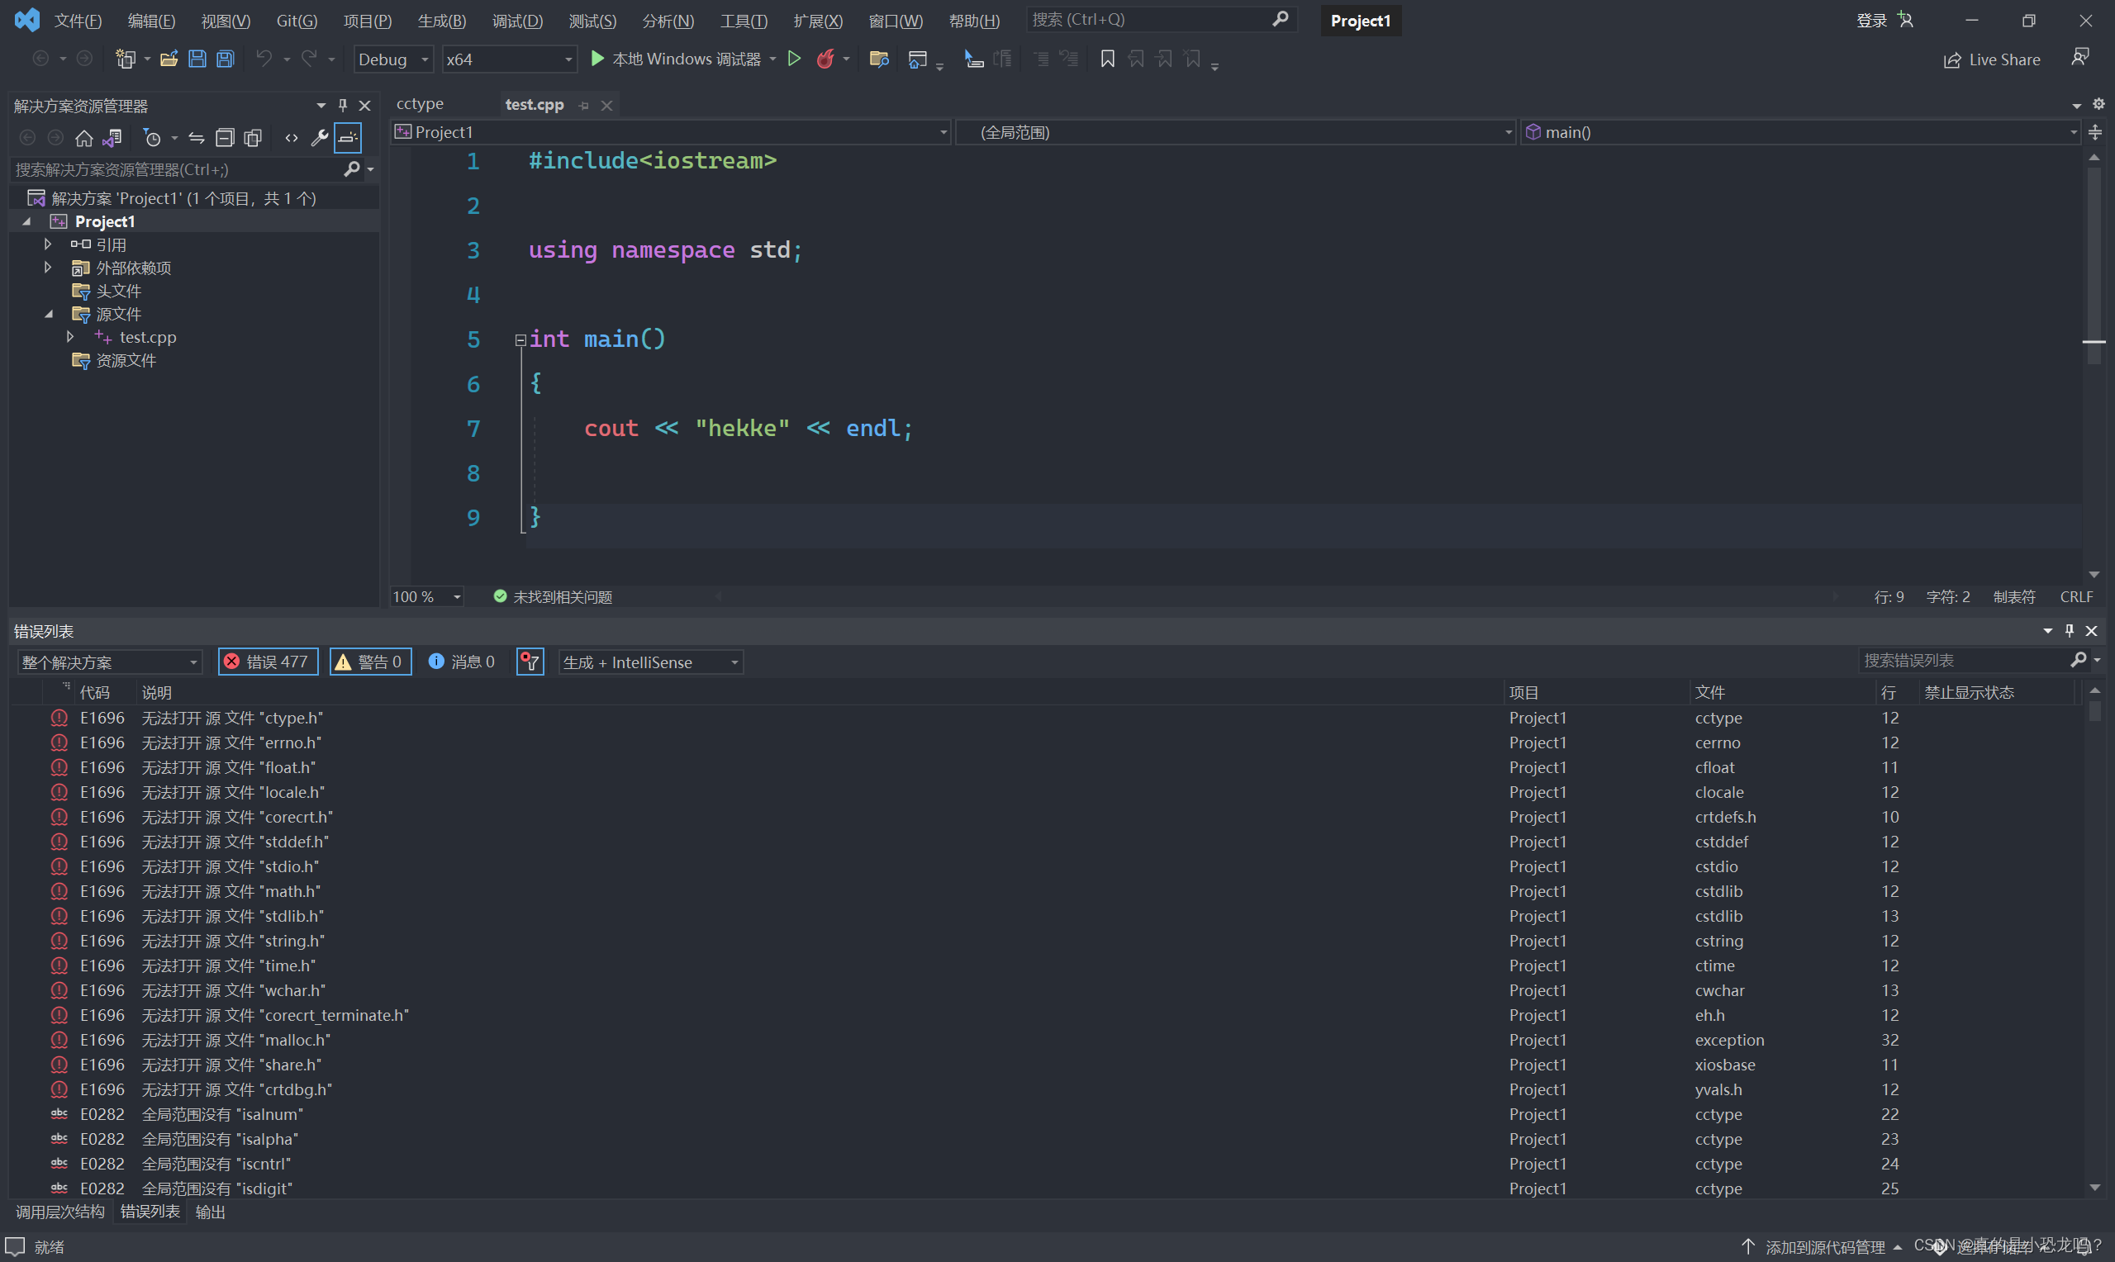This screenshot has height=1262, width=2115.
Task: Click the Home icon in Solution Explorer
Action: point(83,138)
